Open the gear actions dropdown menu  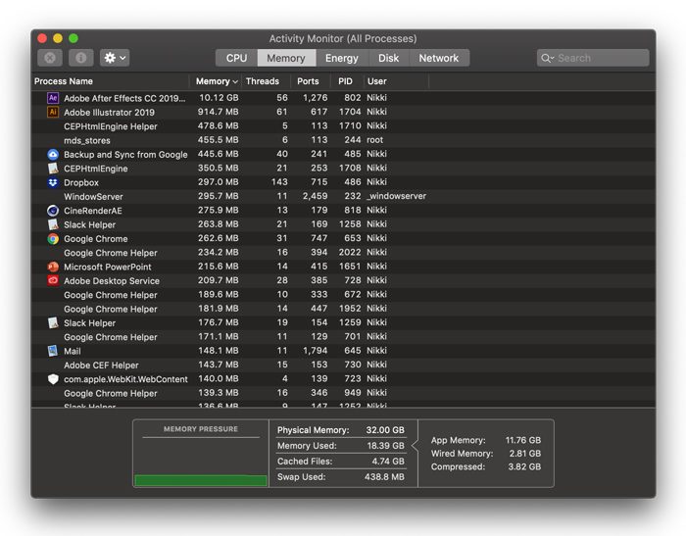[115, 58]
